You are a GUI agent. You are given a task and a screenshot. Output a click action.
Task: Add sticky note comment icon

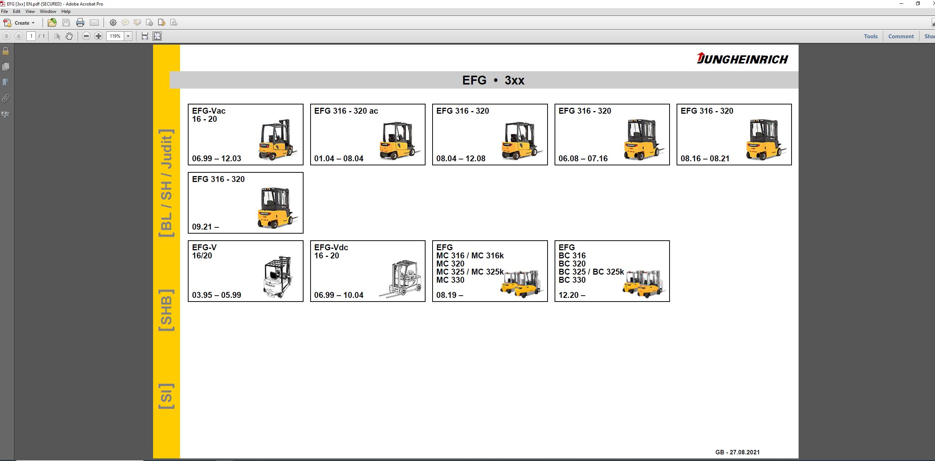125,23
